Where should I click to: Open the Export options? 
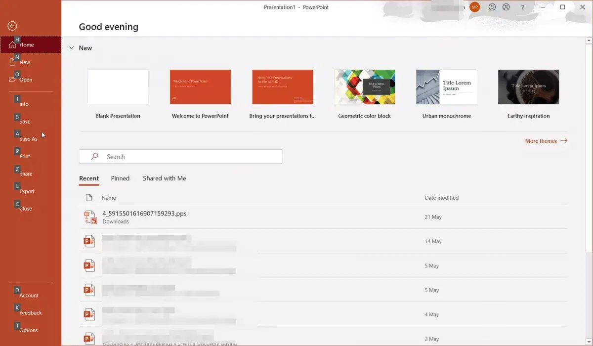[x=31, y=191]
